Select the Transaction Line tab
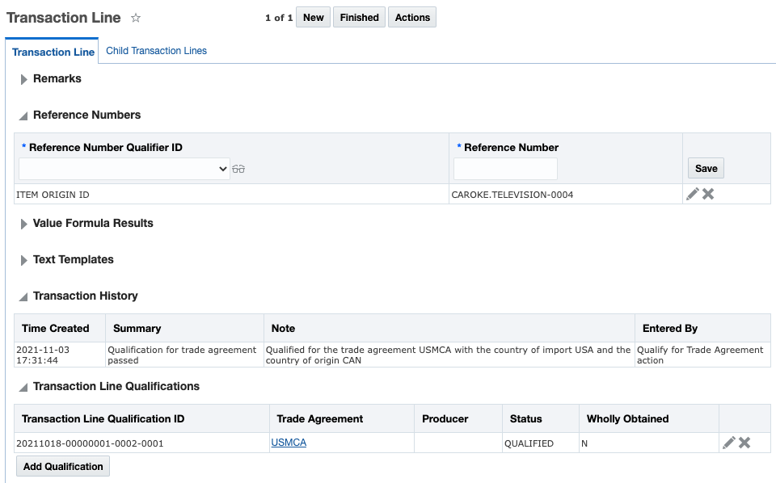 (53, 52)
